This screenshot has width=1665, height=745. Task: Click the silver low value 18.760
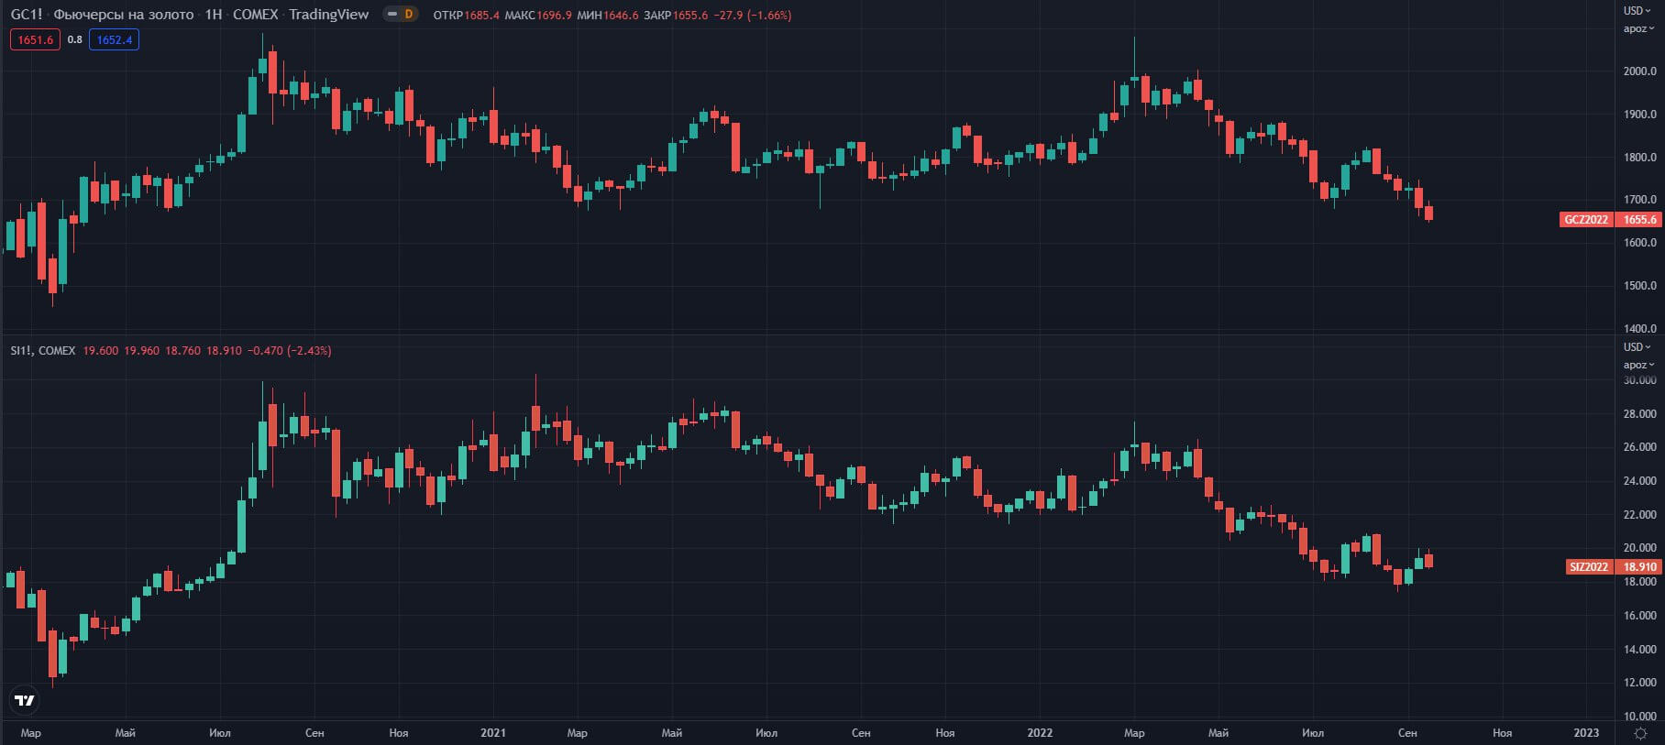pos(182,351)
